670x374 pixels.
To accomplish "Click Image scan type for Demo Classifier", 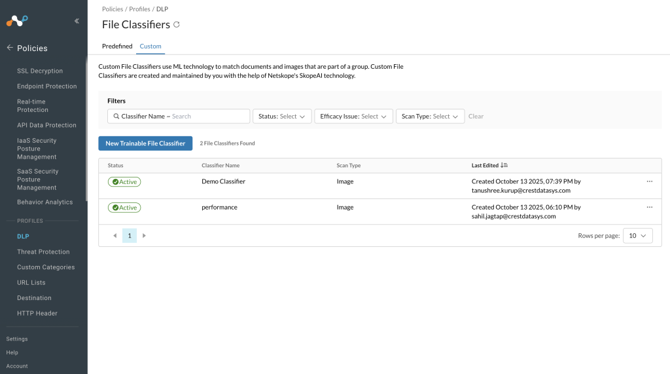I will pyautogui.click(x=345, y=181).
